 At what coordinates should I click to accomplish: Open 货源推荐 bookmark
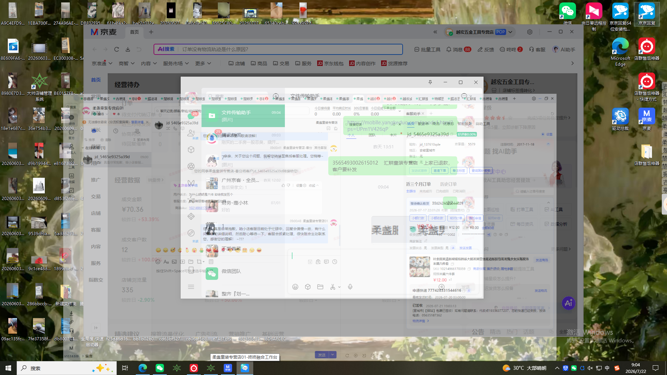click(x=394, y=64)
